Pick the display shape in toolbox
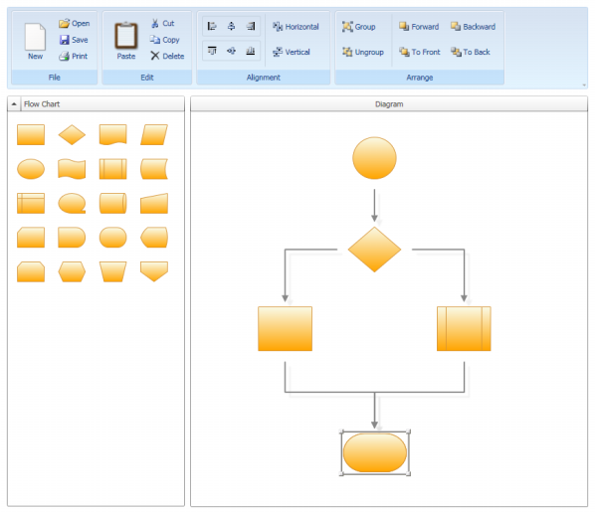 click(x=154, y=238)
